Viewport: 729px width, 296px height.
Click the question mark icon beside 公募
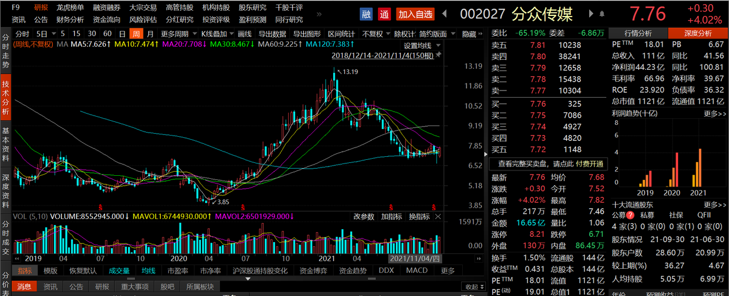pyautogui.click(x=630, y=214)
